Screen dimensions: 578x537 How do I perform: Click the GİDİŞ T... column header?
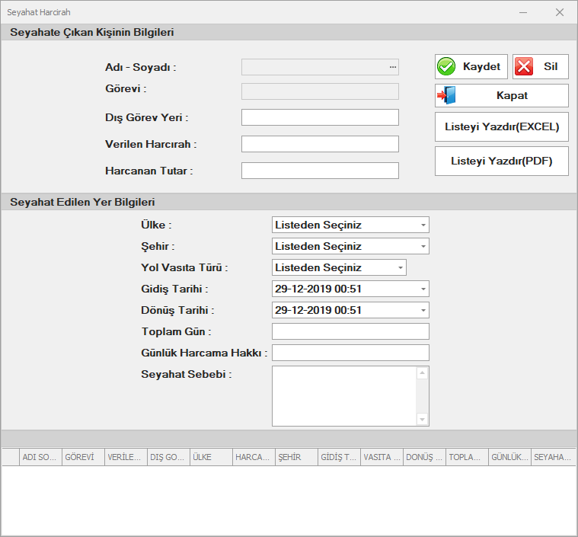[x=339, y=457]
